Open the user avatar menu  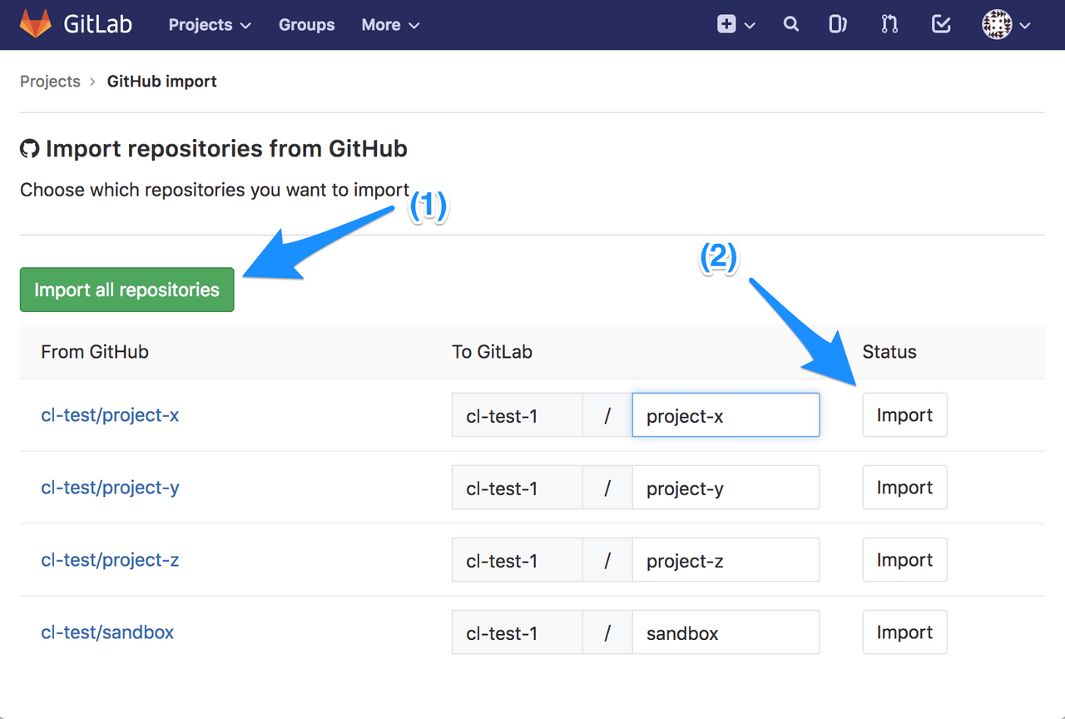[1007, 25]
